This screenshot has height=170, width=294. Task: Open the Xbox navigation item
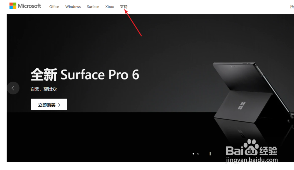pos(109,6)
